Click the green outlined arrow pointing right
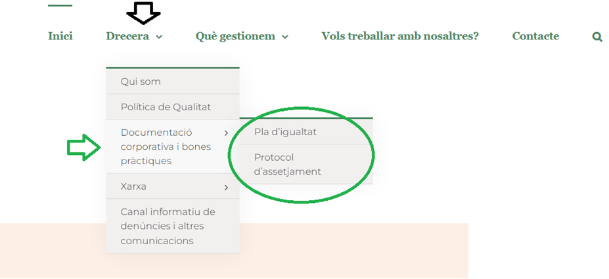The height and width of the screenshot is (279, 609). (x=84, y=148)
